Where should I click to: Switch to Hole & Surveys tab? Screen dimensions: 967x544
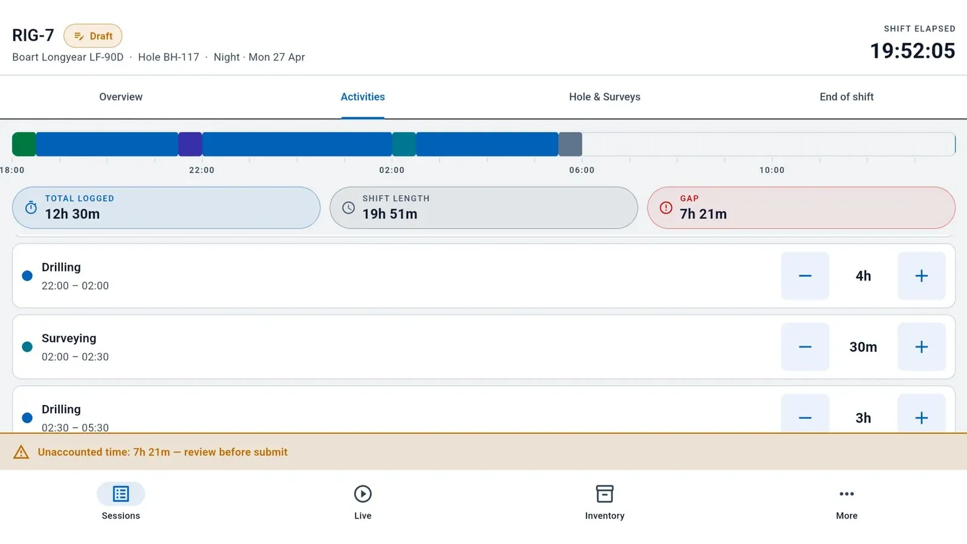(604, 97)
